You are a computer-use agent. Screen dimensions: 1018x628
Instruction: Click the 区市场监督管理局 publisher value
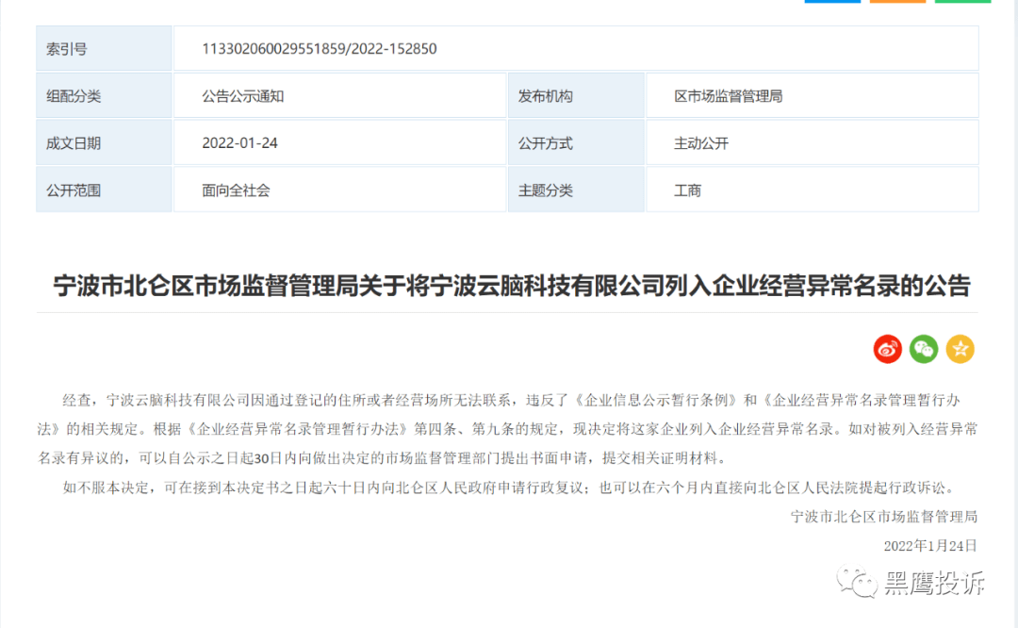(728, 96)
